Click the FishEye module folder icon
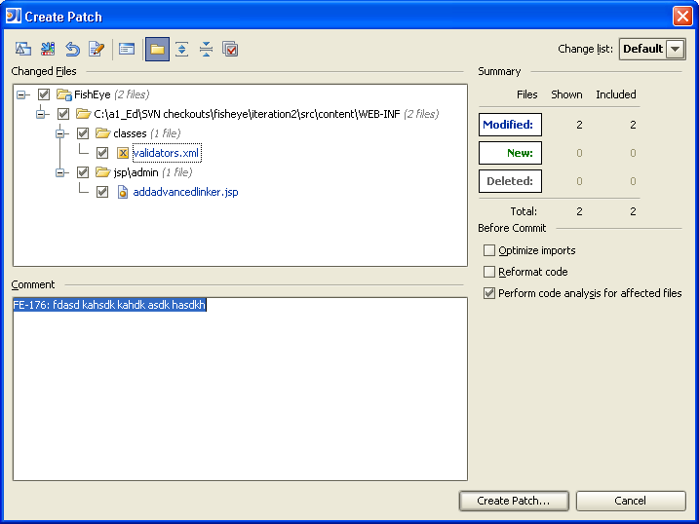 click(64, 94)
